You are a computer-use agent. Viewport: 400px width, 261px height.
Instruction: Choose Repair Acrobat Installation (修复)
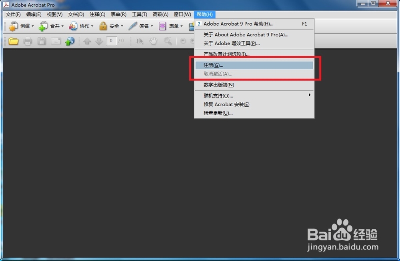click(254, 104)
